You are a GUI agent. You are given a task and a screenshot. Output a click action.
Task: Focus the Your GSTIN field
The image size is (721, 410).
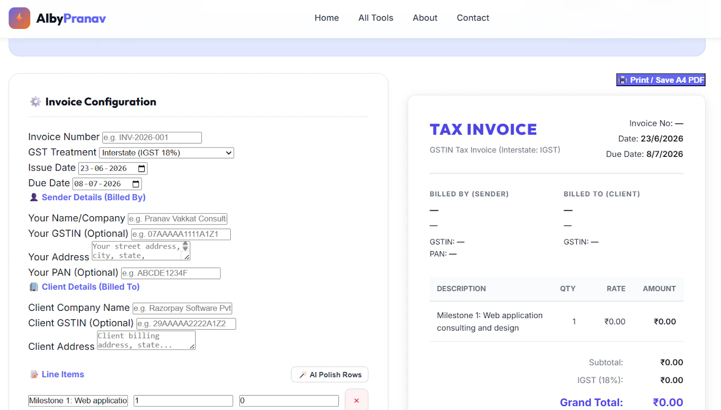[x=181, y=234]
